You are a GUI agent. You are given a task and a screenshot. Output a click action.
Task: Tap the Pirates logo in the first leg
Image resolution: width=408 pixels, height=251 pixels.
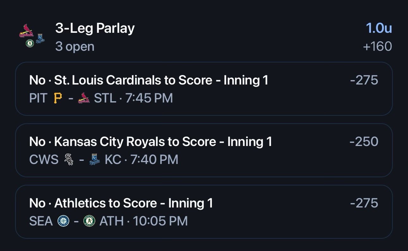58,98
